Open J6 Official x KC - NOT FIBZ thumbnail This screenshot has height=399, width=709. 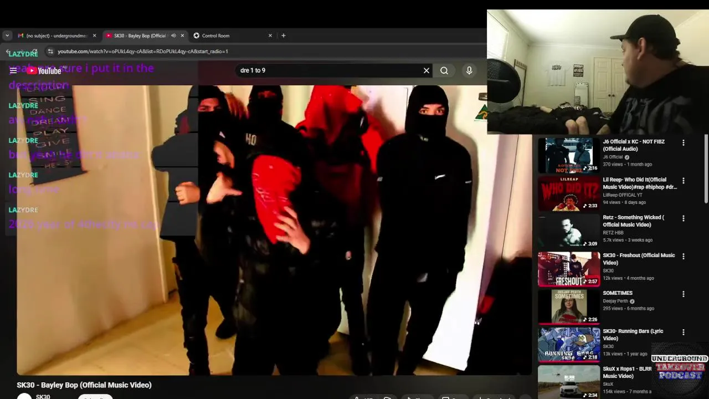coord(569,155)
